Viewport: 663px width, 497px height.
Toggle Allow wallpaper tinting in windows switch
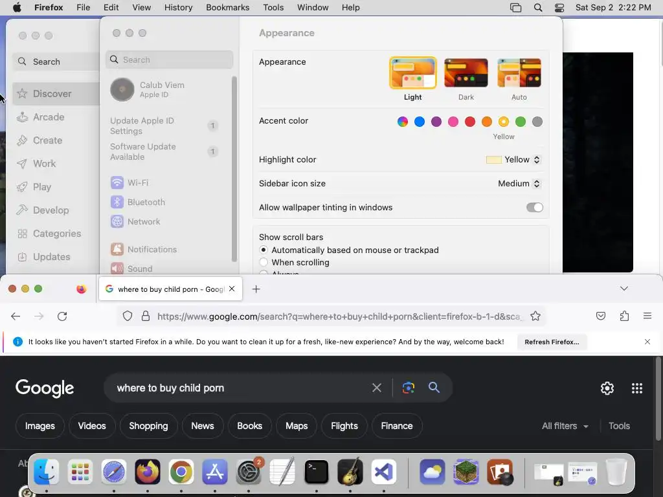pos(534,208)
